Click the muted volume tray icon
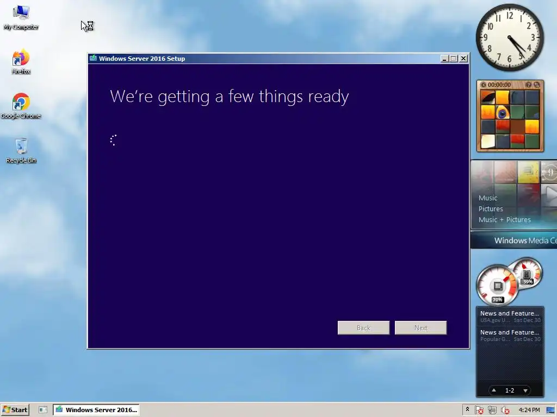This screenshot has width=557, height=417. click(505, 410)
